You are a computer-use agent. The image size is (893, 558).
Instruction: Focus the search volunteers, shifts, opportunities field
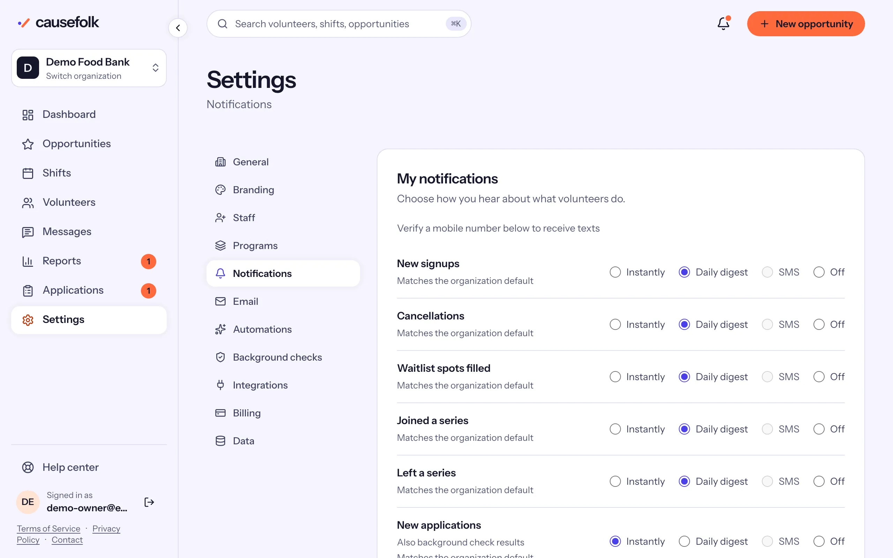[339, 24]
